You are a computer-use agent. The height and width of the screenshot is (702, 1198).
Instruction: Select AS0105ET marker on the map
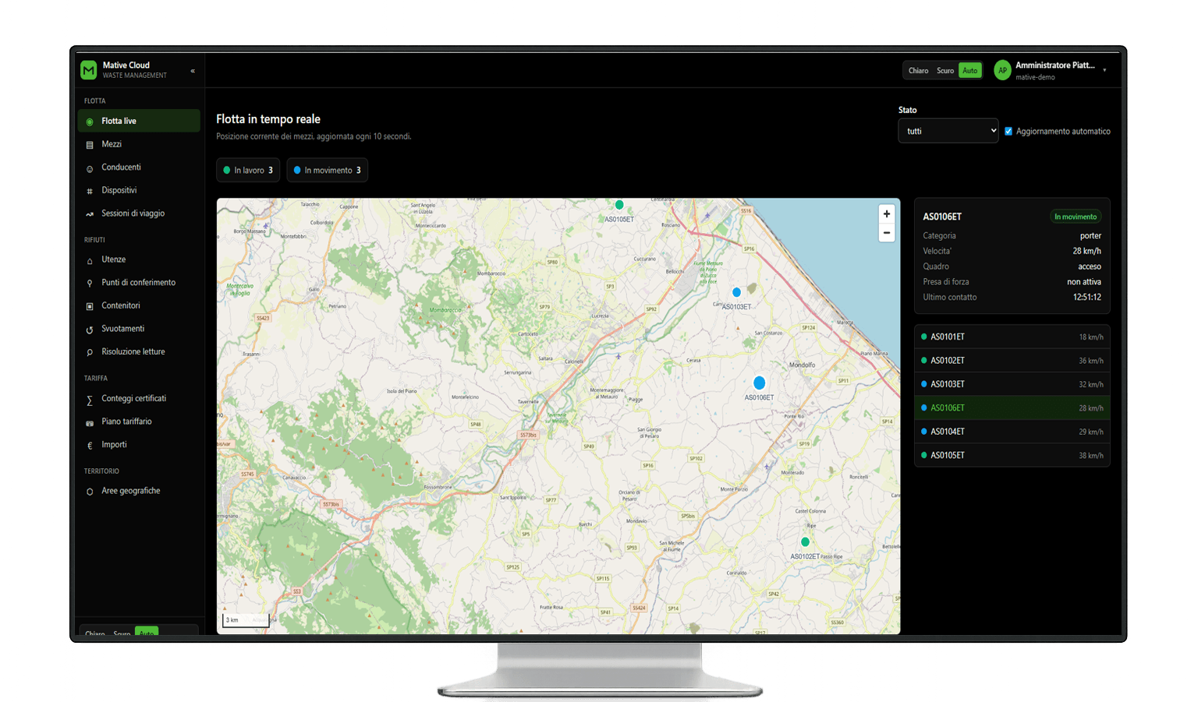[619, 205]
